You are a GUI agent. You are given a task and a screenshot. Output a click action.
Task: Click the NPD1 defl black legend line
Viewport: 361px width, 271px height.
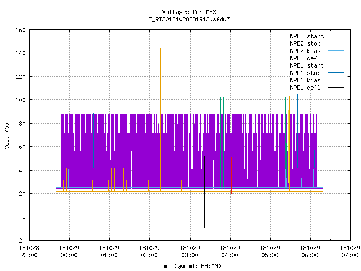pos(336,88)
